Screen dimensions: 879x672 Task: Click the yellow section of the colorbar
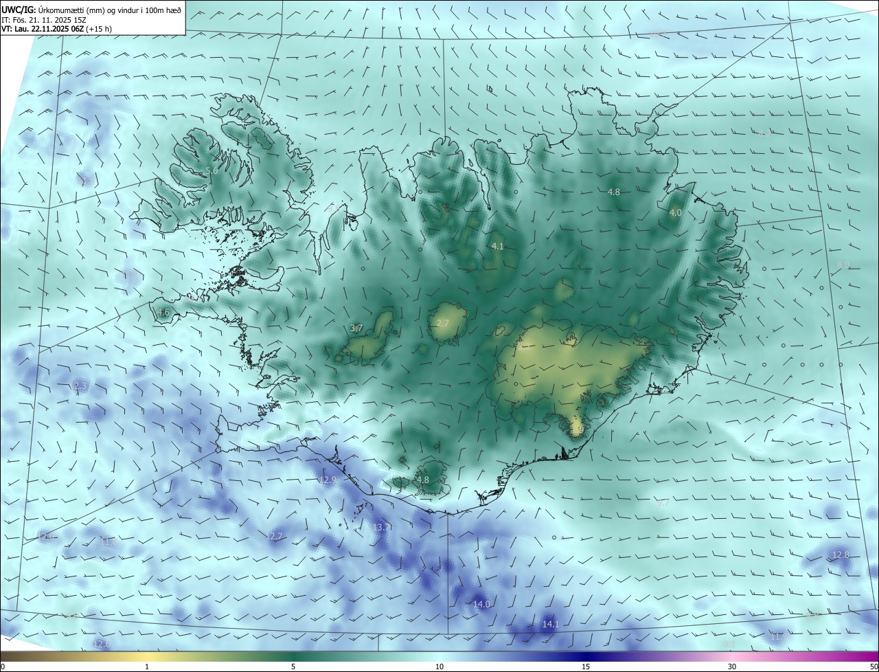click(x=147, y=657)
